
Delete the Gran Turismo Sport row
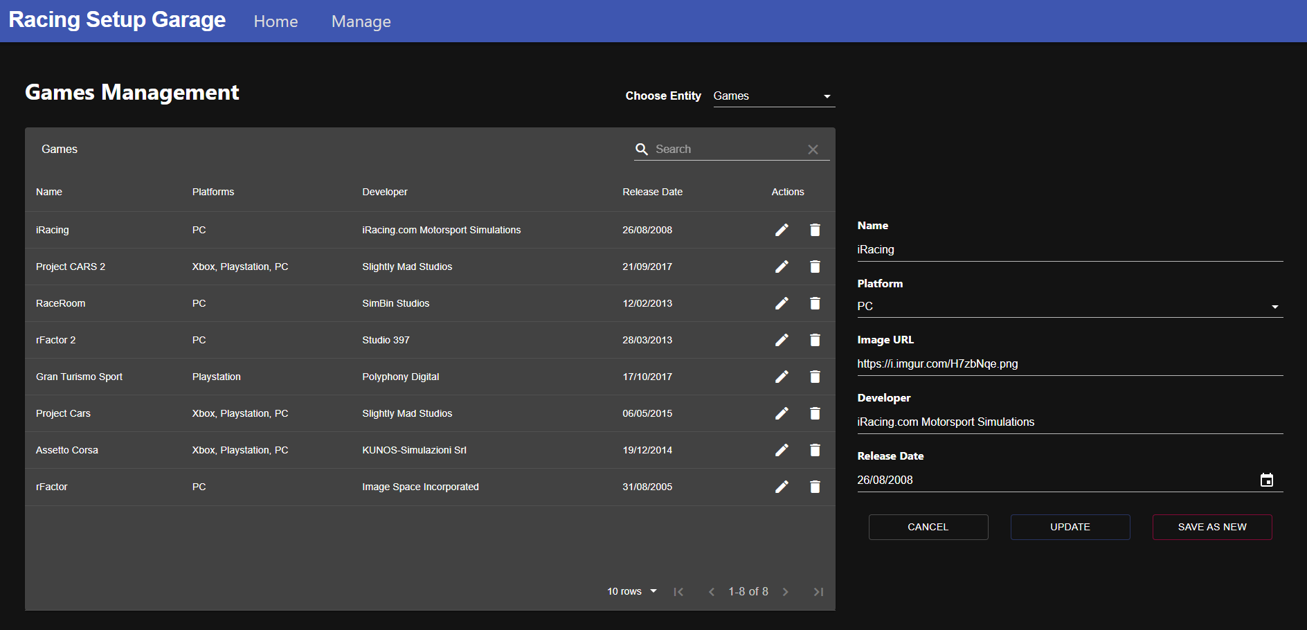click(815, 377)
